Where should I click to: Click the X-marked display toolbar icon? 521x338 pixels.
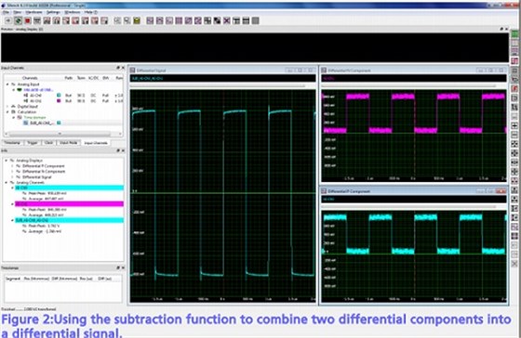coord(227,20)
